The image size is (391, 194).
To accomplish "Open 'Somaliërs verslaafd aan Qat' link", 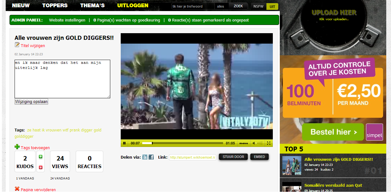I will [333, 185].
